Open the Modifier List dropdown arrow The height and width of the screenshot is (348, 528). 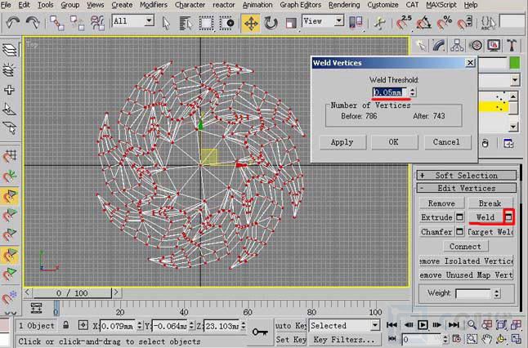515,80
